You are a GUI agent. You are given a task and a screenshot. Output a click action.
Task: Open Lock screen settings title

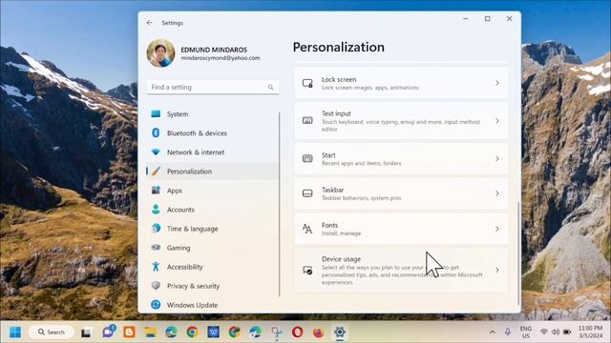[339, 79]
